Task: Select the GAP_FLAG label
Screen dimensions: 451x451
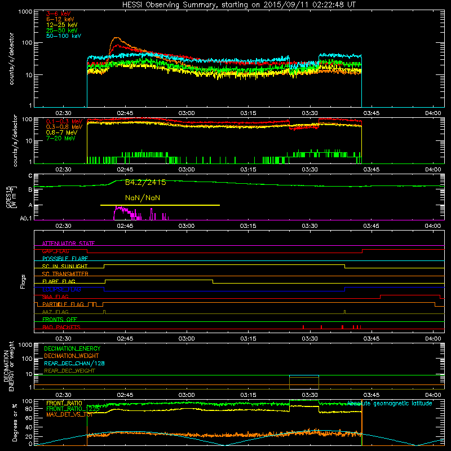Action: (x=55, y=251)
